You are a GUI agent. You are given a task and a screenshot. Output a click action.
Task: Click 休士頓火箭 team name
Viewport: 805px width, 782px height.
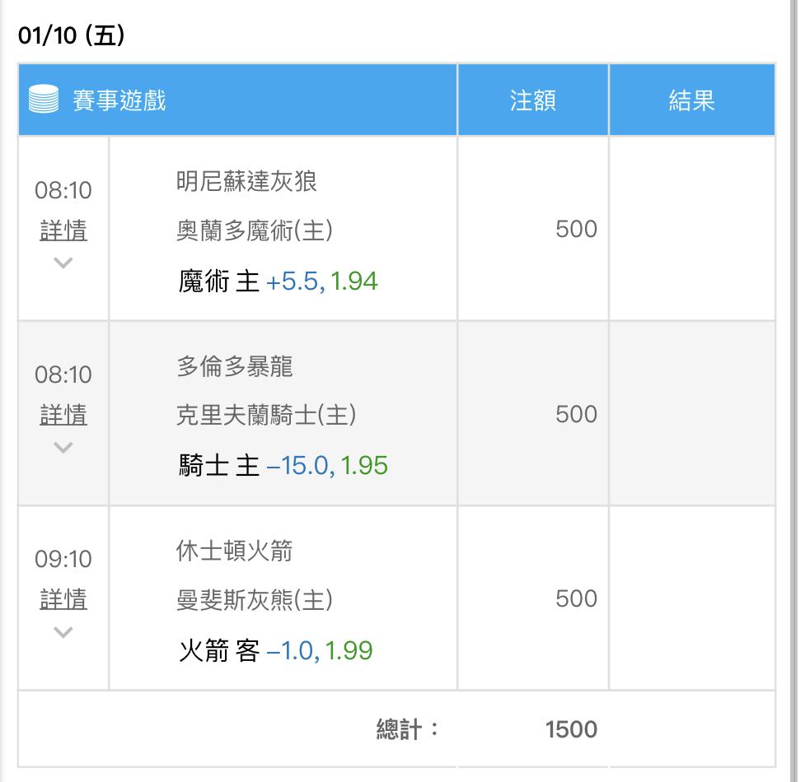tap(234, 552)
